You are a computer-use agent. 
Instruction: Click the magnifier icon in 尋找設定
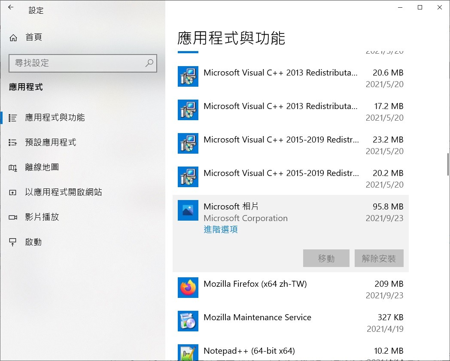coord(149,63)
